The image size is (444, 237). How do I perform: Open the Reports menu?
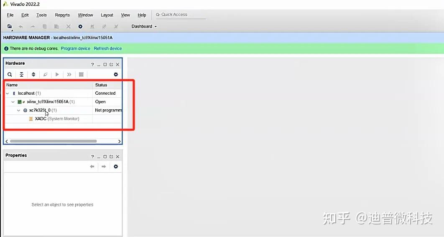click(x=62, y=15)
